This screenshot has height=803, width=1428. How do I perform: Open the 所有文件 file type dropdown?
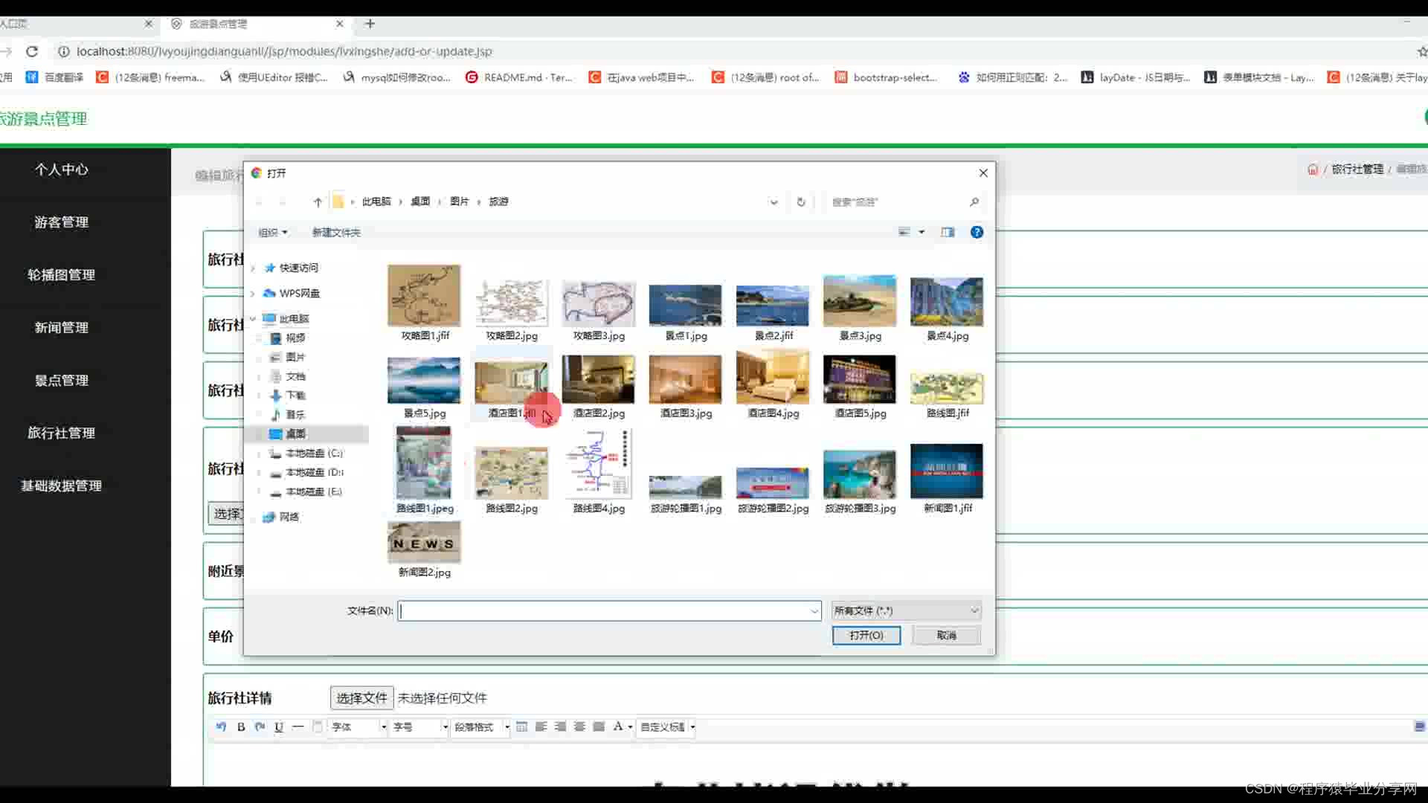click(906, 610)
